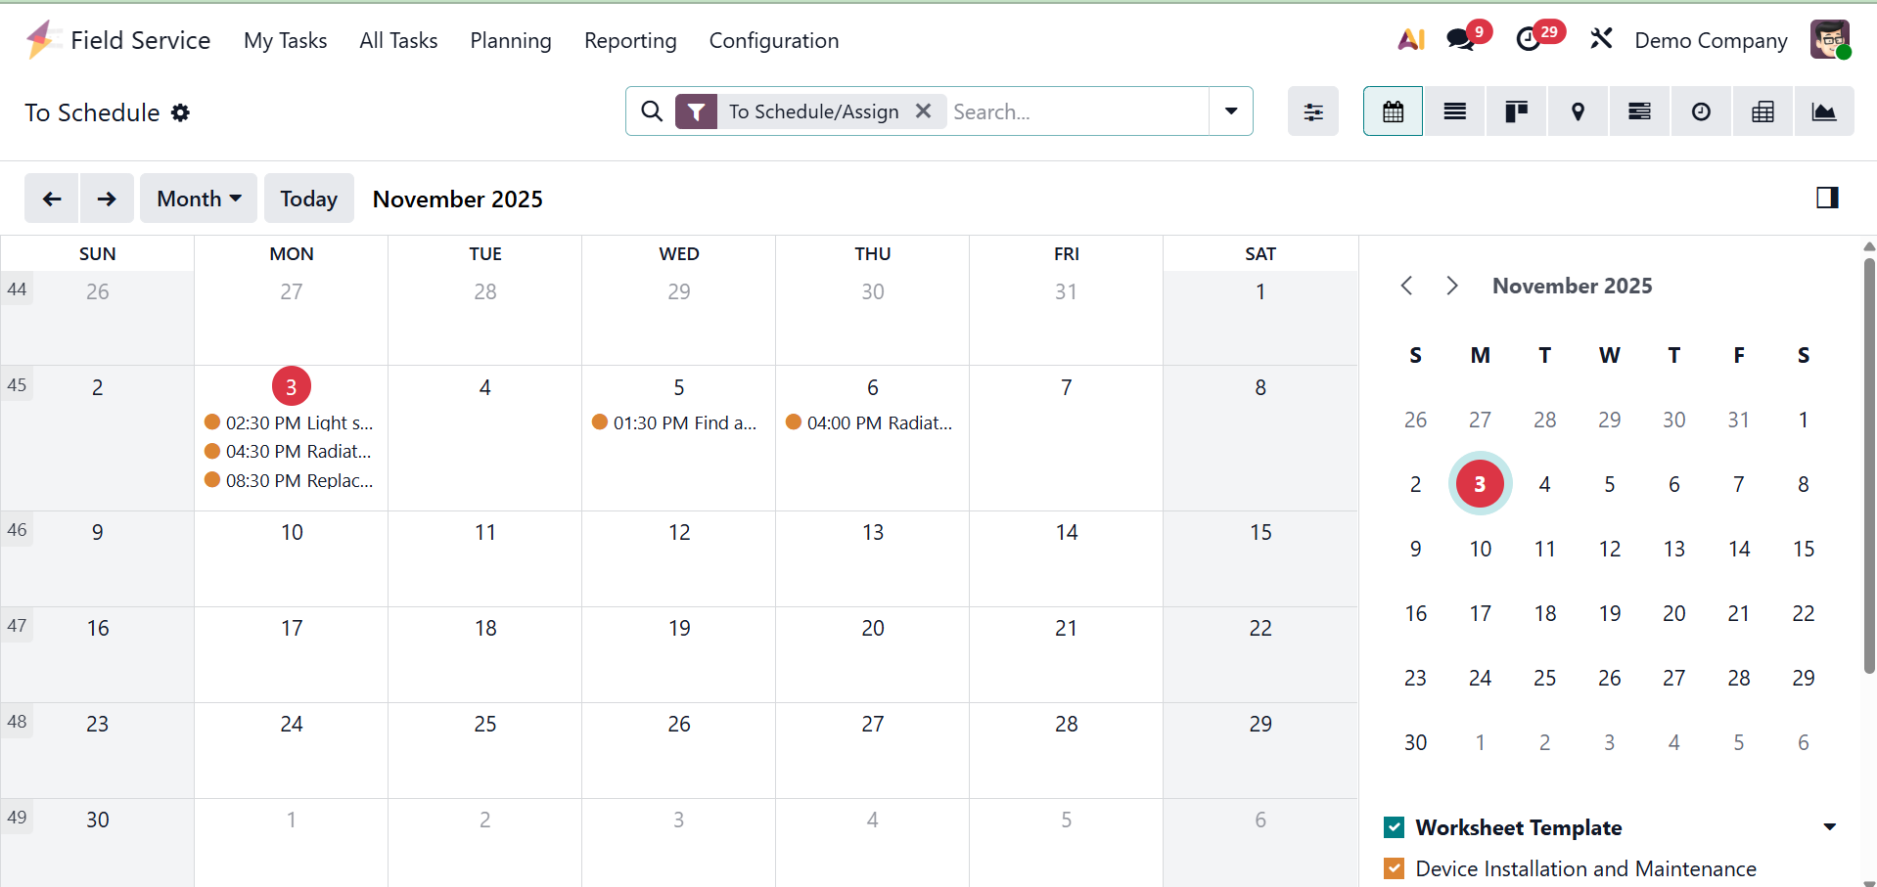Open the graph view
The height and width of the screenshot is (887, 1877).
click(1824, 111)
